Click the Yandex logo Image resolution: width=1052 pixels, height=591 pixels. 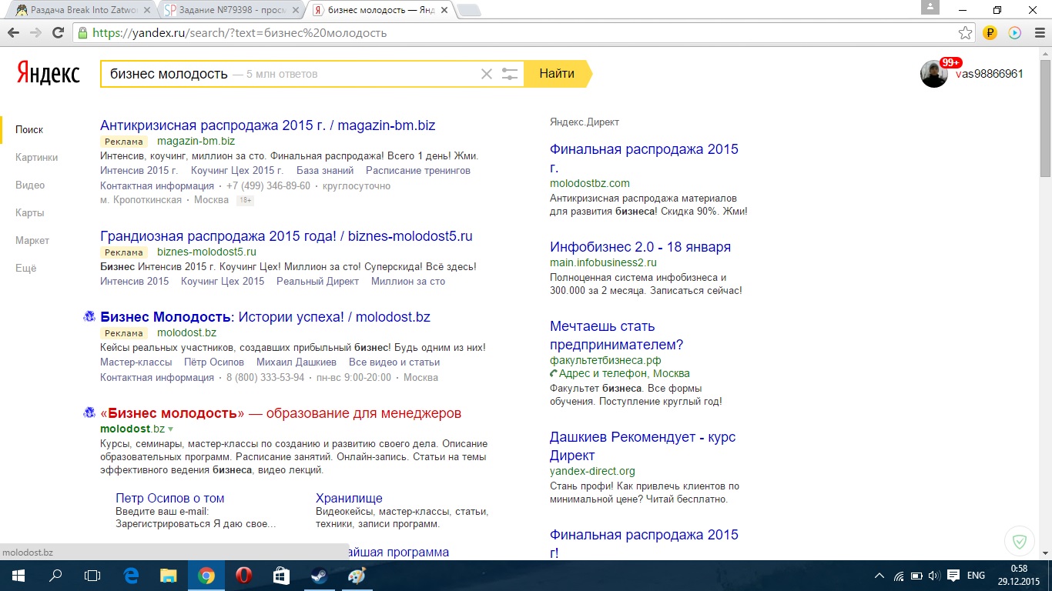click(x=48, y=73)
